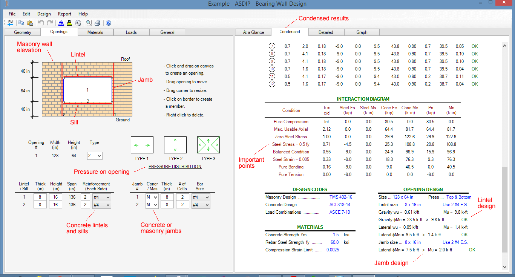Click the ACI 318-14 concrete design code
This screenshot has height=277, width=515.
(340, 205)
